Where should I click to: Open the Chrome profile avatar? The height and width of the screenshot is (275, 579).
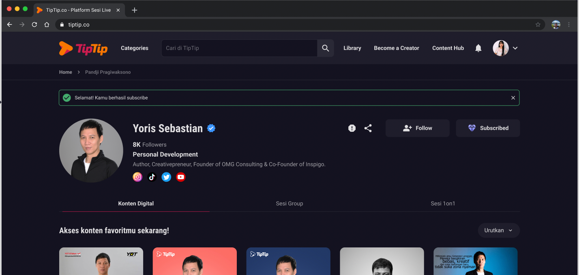556,24
